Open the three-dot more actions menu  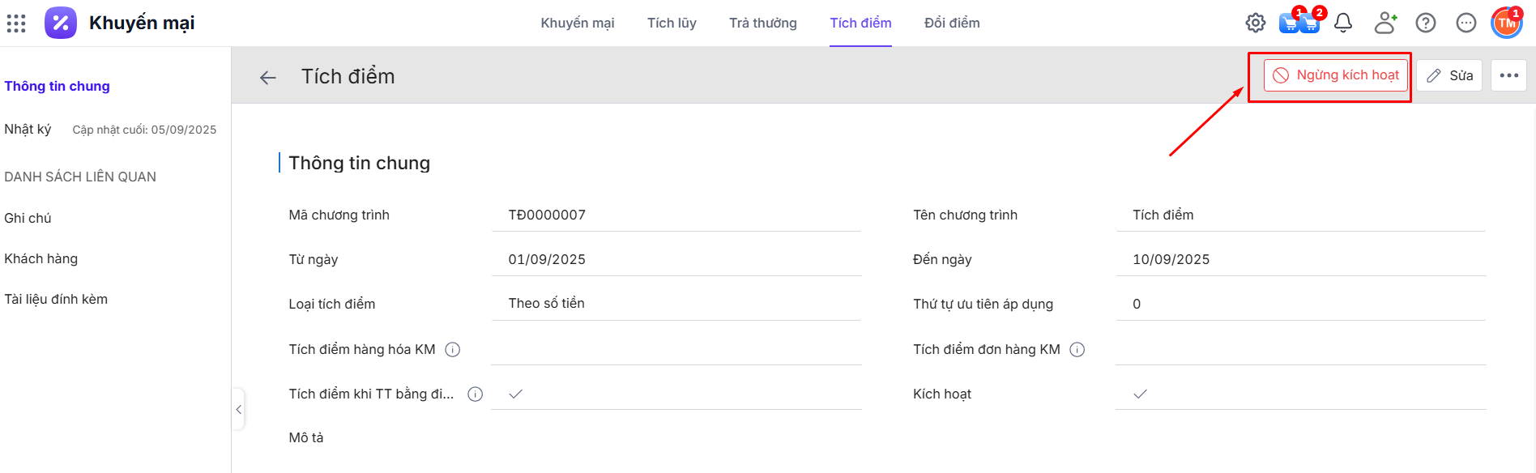1508,75
